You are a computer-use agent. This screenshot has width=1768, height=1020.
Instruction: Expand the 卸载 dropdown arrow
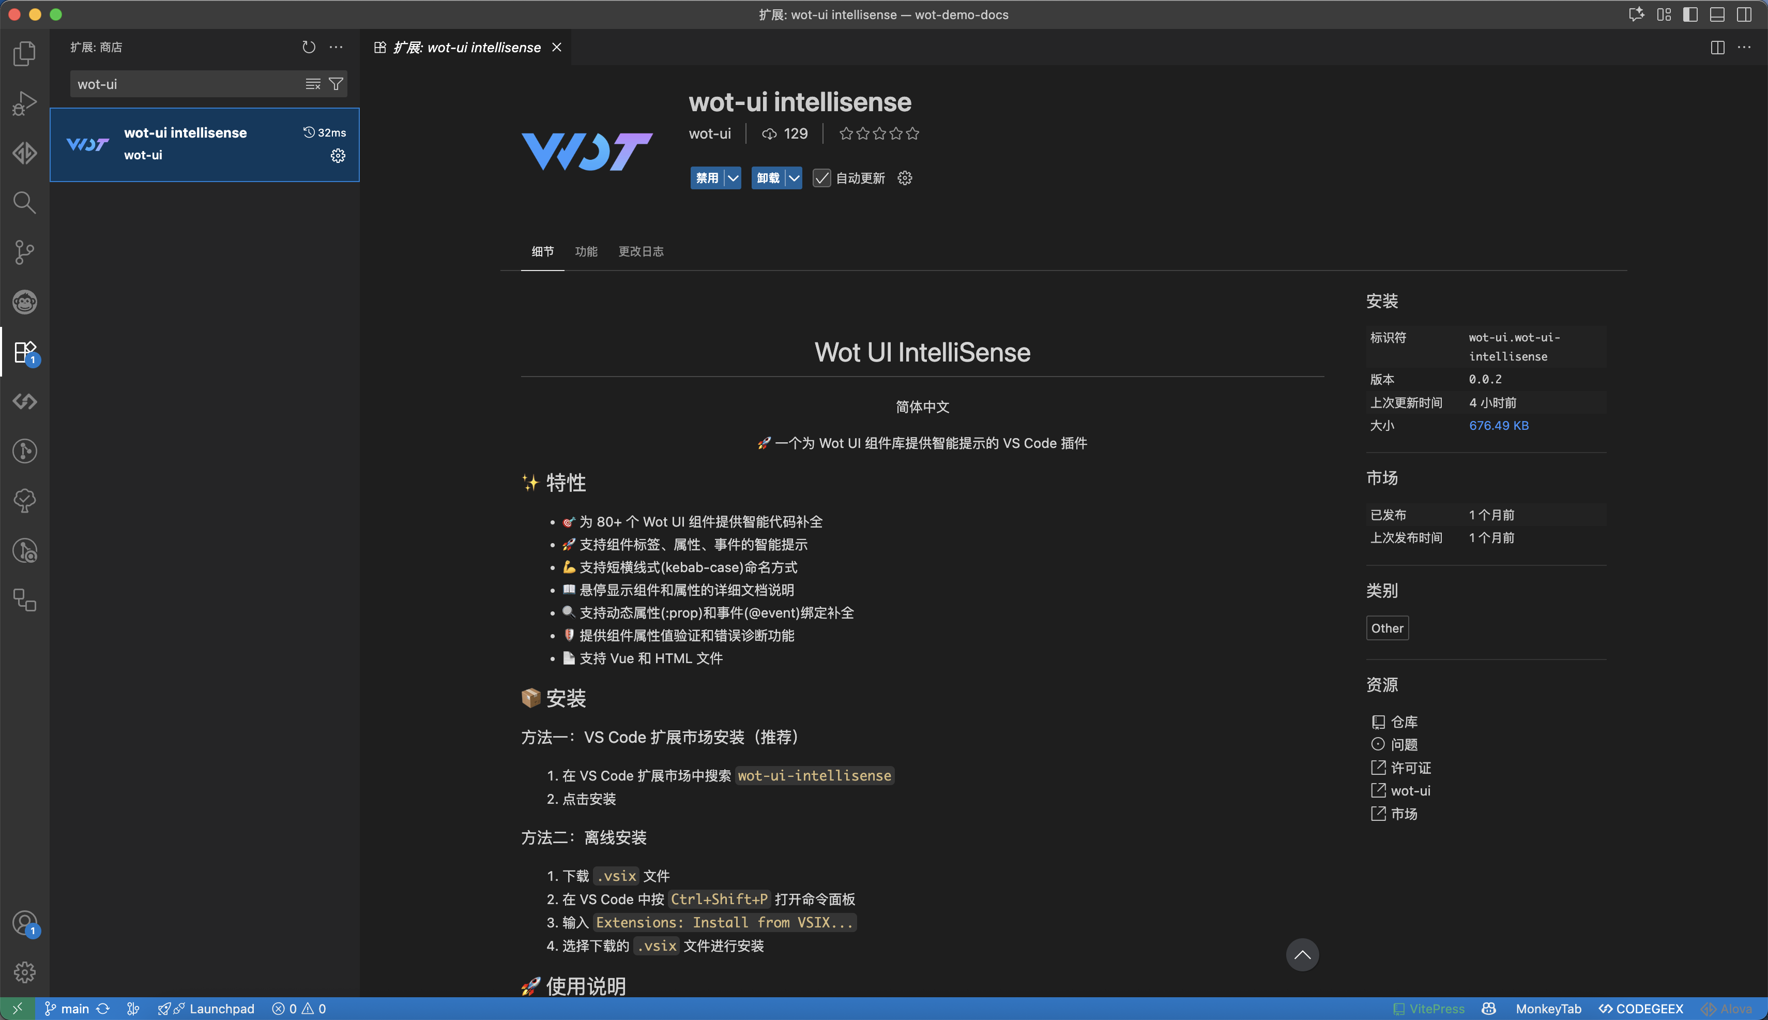tap(794, 178)
